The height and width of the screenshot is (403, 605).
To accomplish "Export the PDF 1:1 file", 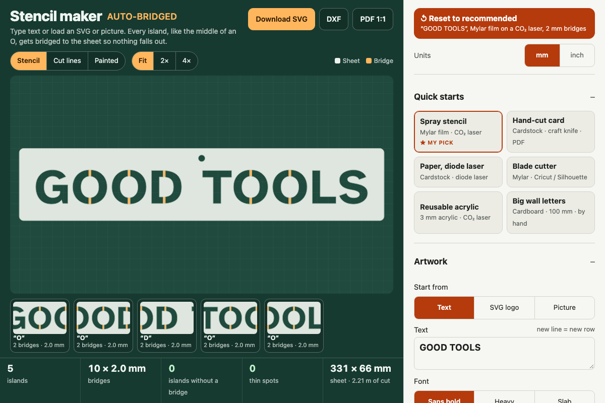I will coord(373,19).
